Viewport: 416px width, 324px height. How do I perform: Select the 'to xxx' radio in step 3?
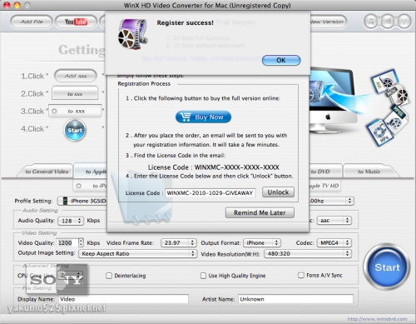click(54, 111)
